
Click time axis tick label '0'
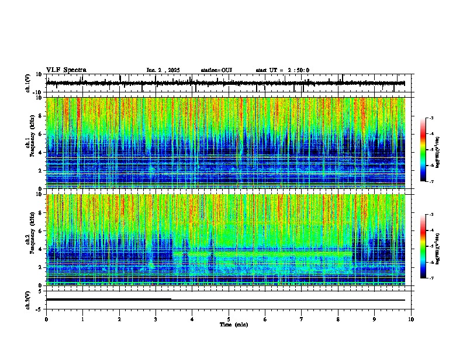[46, 319]
